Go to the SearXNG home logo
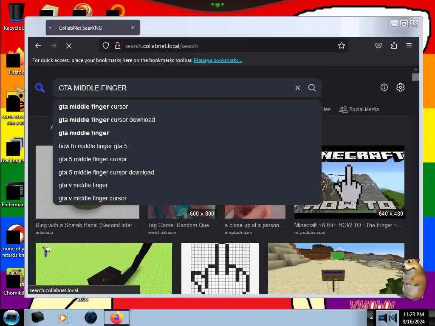 [x=40, y=87]
